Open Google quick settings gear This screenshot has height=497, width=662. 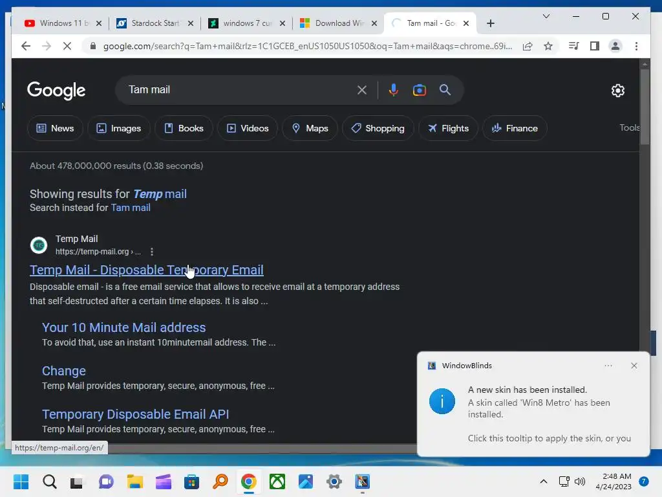point(617,91)
